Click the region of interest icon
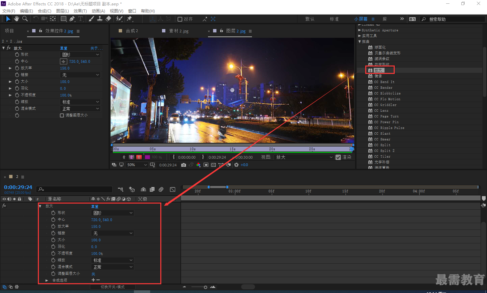Viewport: 487px width, 293px height. pos(206,165)
